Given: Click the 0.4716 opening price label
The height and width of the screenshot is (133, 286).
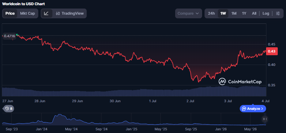Looking at the screenshot, I should (x=9, y=36).
